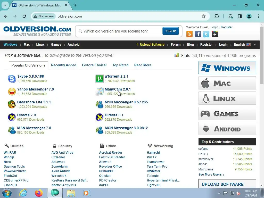Click the Yahoo Messenger smiley icon
Viewport: 264px width, 198px height.
tap(12, 92)
